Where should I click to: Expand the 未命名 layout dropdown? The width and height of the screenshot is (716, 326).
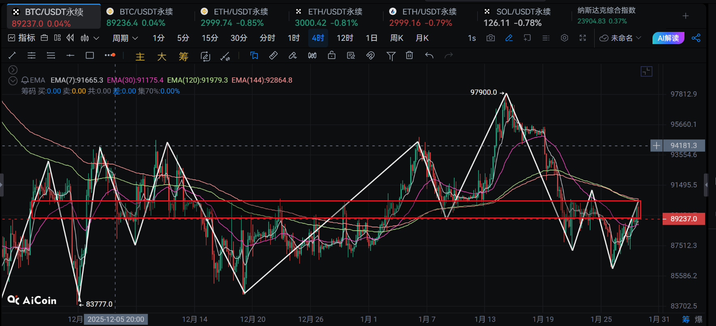click(621, 38)
